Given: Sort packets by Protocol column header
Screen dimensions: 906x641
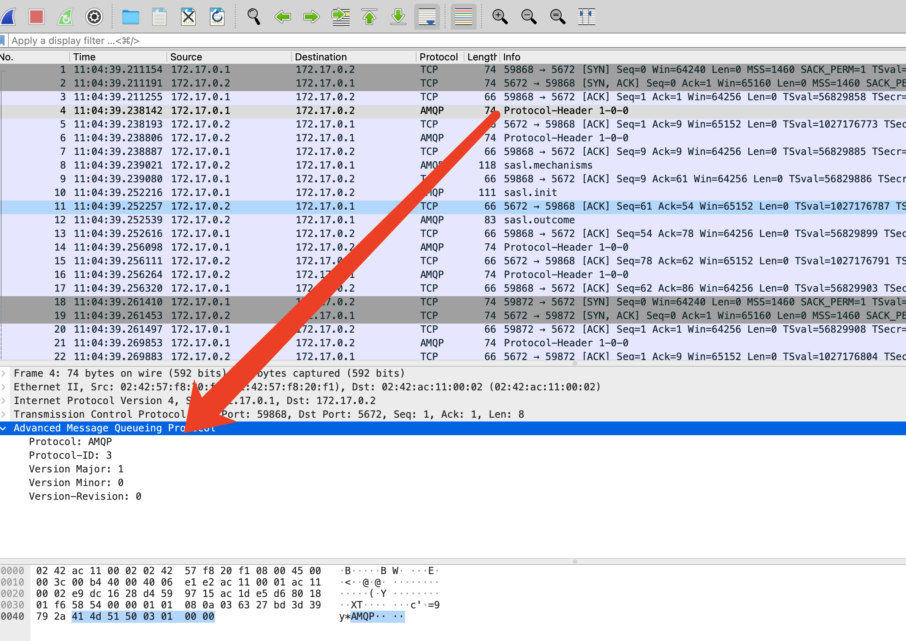Looking at the screenshot, I should pos(439,57).
